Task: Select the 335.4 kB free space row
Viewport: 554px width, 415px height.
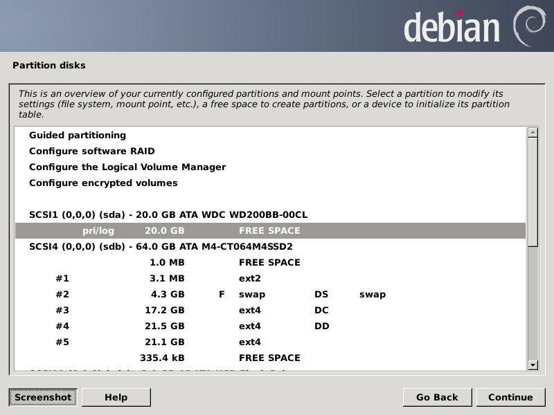Action: pos(270,358)
